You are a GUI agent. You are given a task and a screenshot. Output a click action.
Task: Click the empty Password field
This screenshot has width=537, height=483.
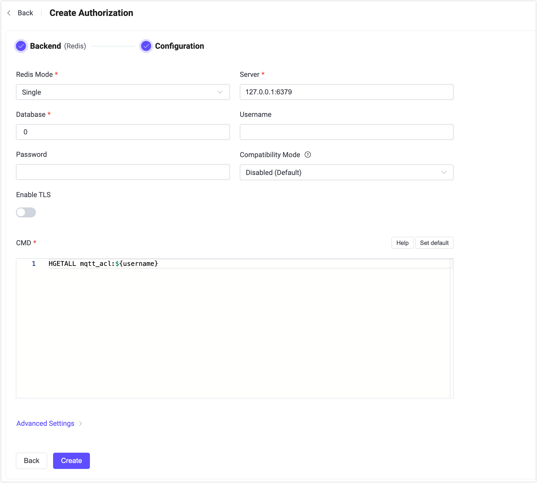tap(123, 172)
